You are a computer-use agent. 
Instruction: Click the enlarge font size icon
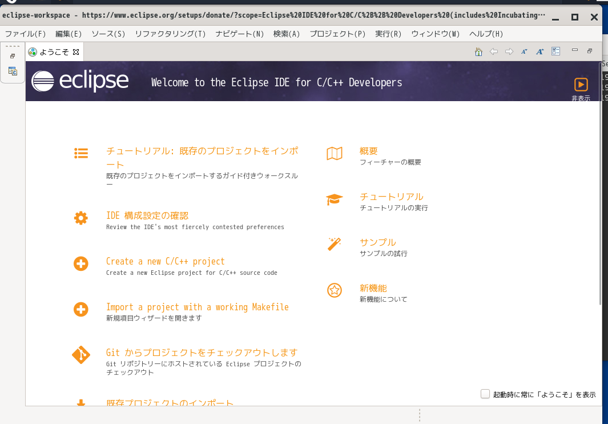click(x=539, y=51)
